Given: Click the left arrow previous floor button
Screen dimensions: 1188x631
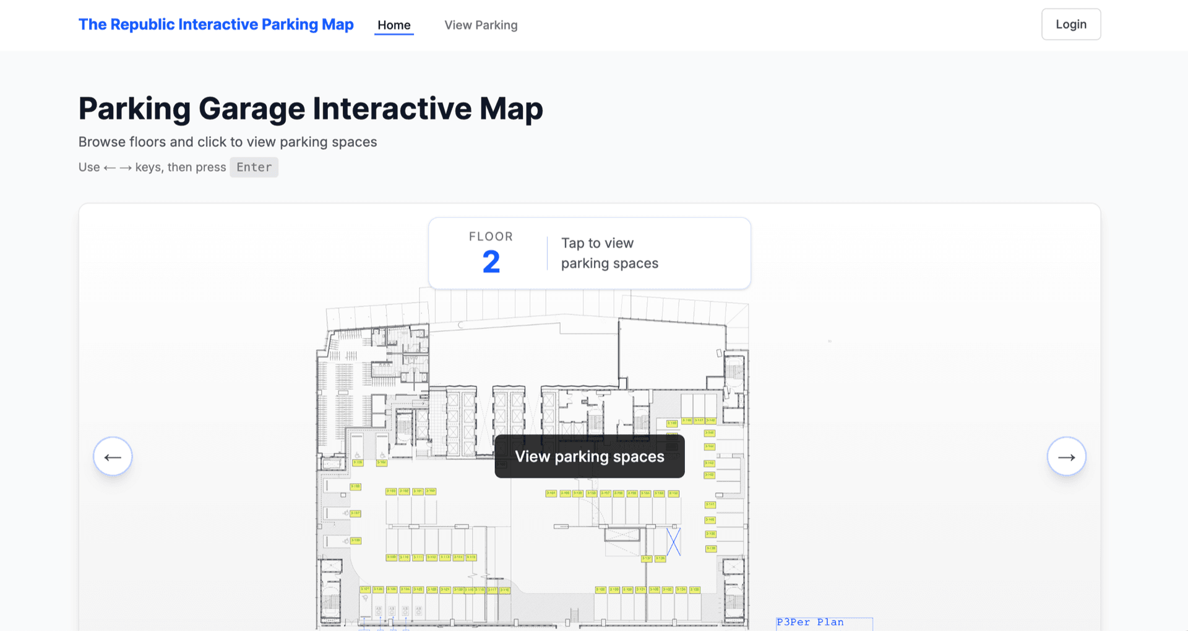Looking at the screenshot, I should click(113, 457).
